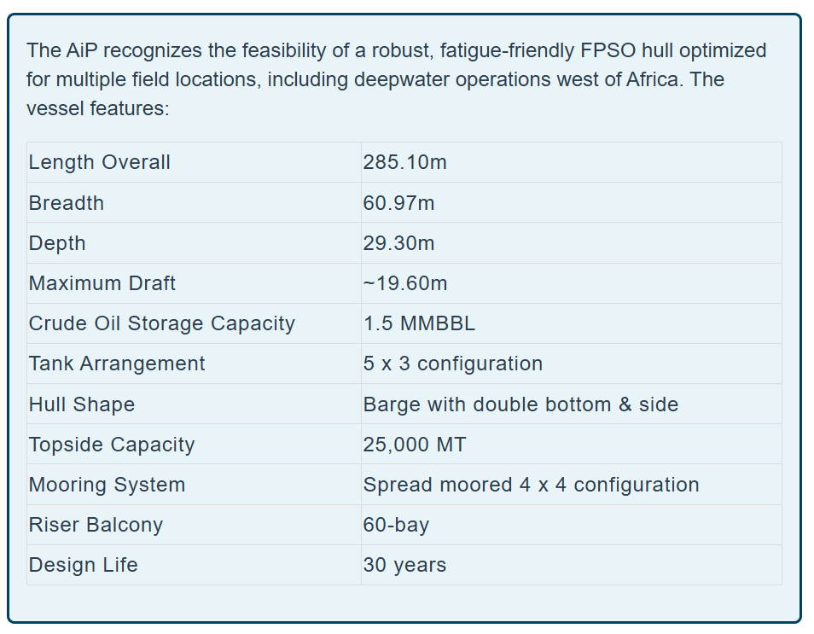Image resolution: width=814 pixels, height=634 pixels.
Task: Click the Hull Shape label
Action: [x=82, y=404]
